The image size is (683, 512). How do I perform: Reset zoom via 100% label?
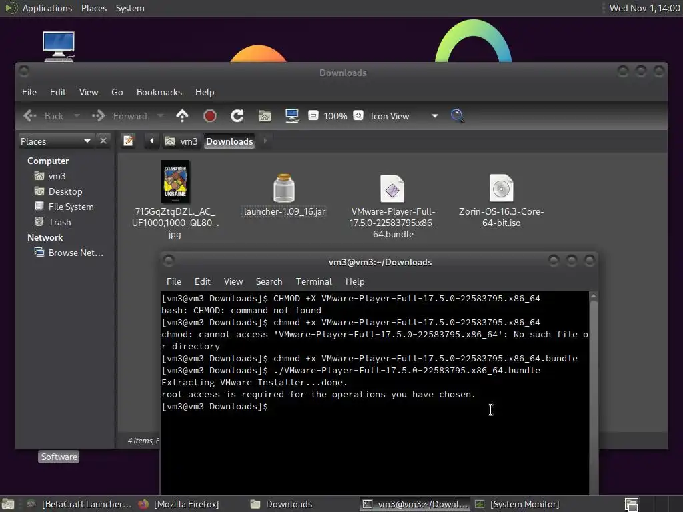pyautogui.click(x=335, y=116)
